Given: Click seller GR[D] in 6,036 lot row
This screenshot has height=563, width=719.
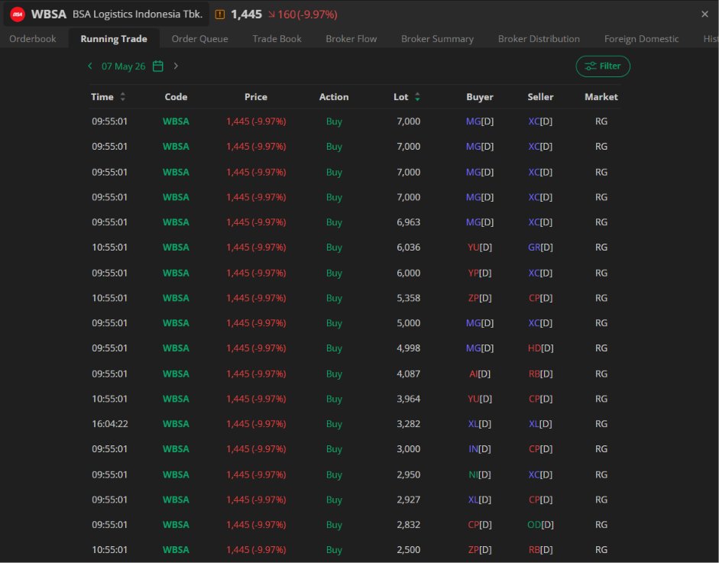Looking at the screenshot, I should click(x=540, y=247).
